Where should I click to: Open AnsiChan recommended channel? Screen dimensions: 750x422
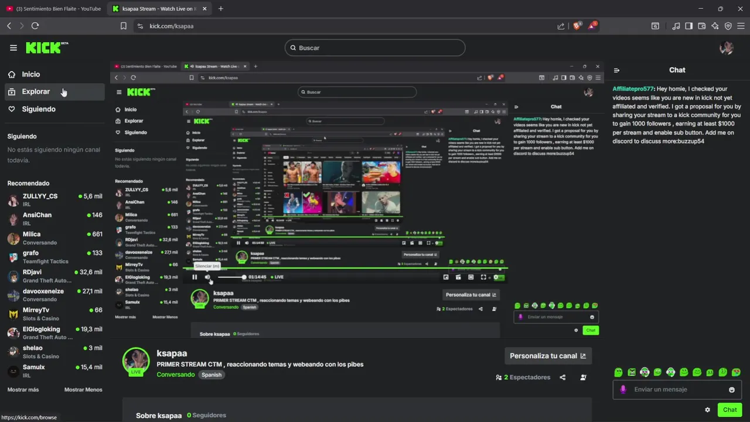point(54,219)
